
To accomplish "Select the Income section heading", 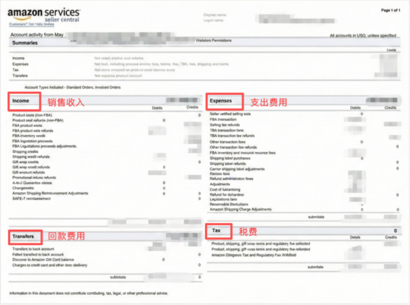I will pyautogui.click(x=21, y=100).
